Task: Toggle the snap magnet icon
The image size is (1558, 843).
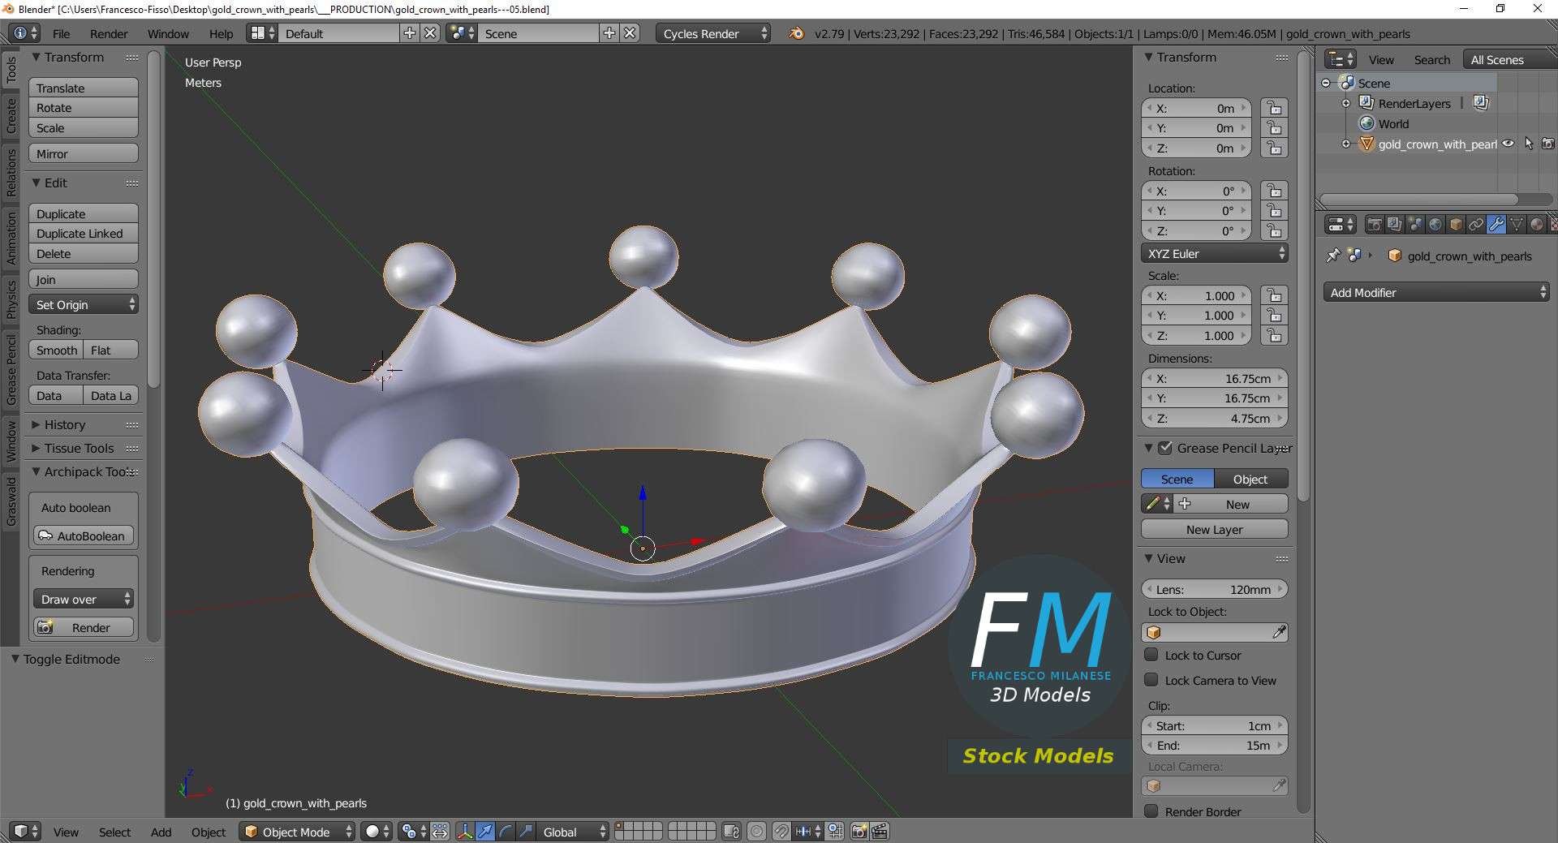Action: click(781, 832)
